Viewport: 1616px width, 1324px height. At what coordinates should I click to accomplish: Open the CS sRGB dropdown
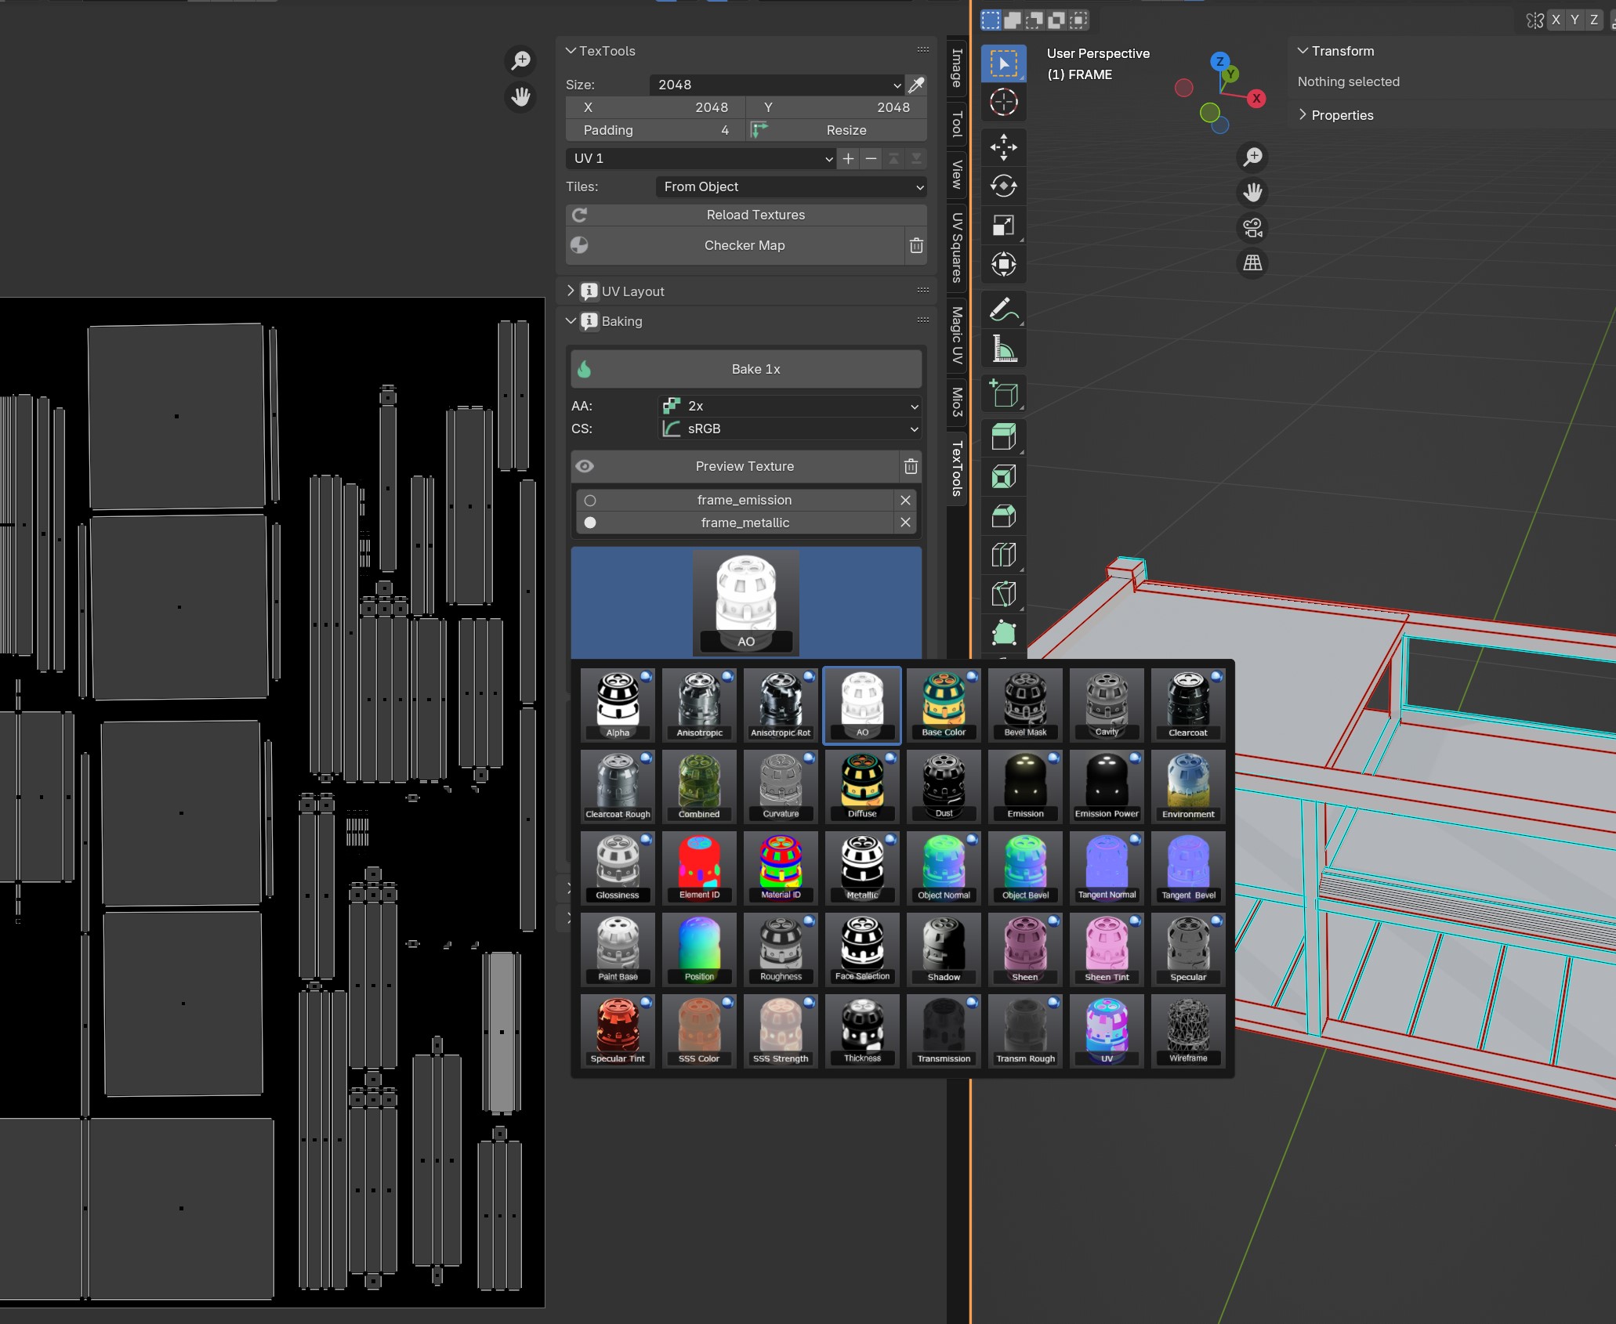point(789,429)
